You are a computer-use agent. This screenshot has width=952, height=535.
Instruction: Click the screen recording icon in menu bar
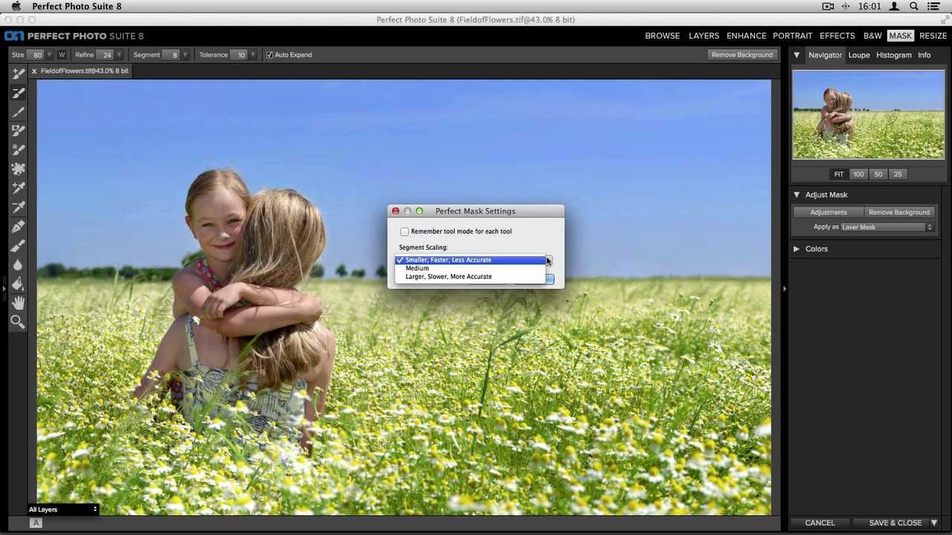(x=828, y=7)
